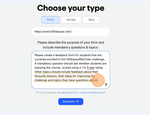Screen dimensions: 150x115
Task: Load the Customer feedback form sample
Action: point(93,93)
